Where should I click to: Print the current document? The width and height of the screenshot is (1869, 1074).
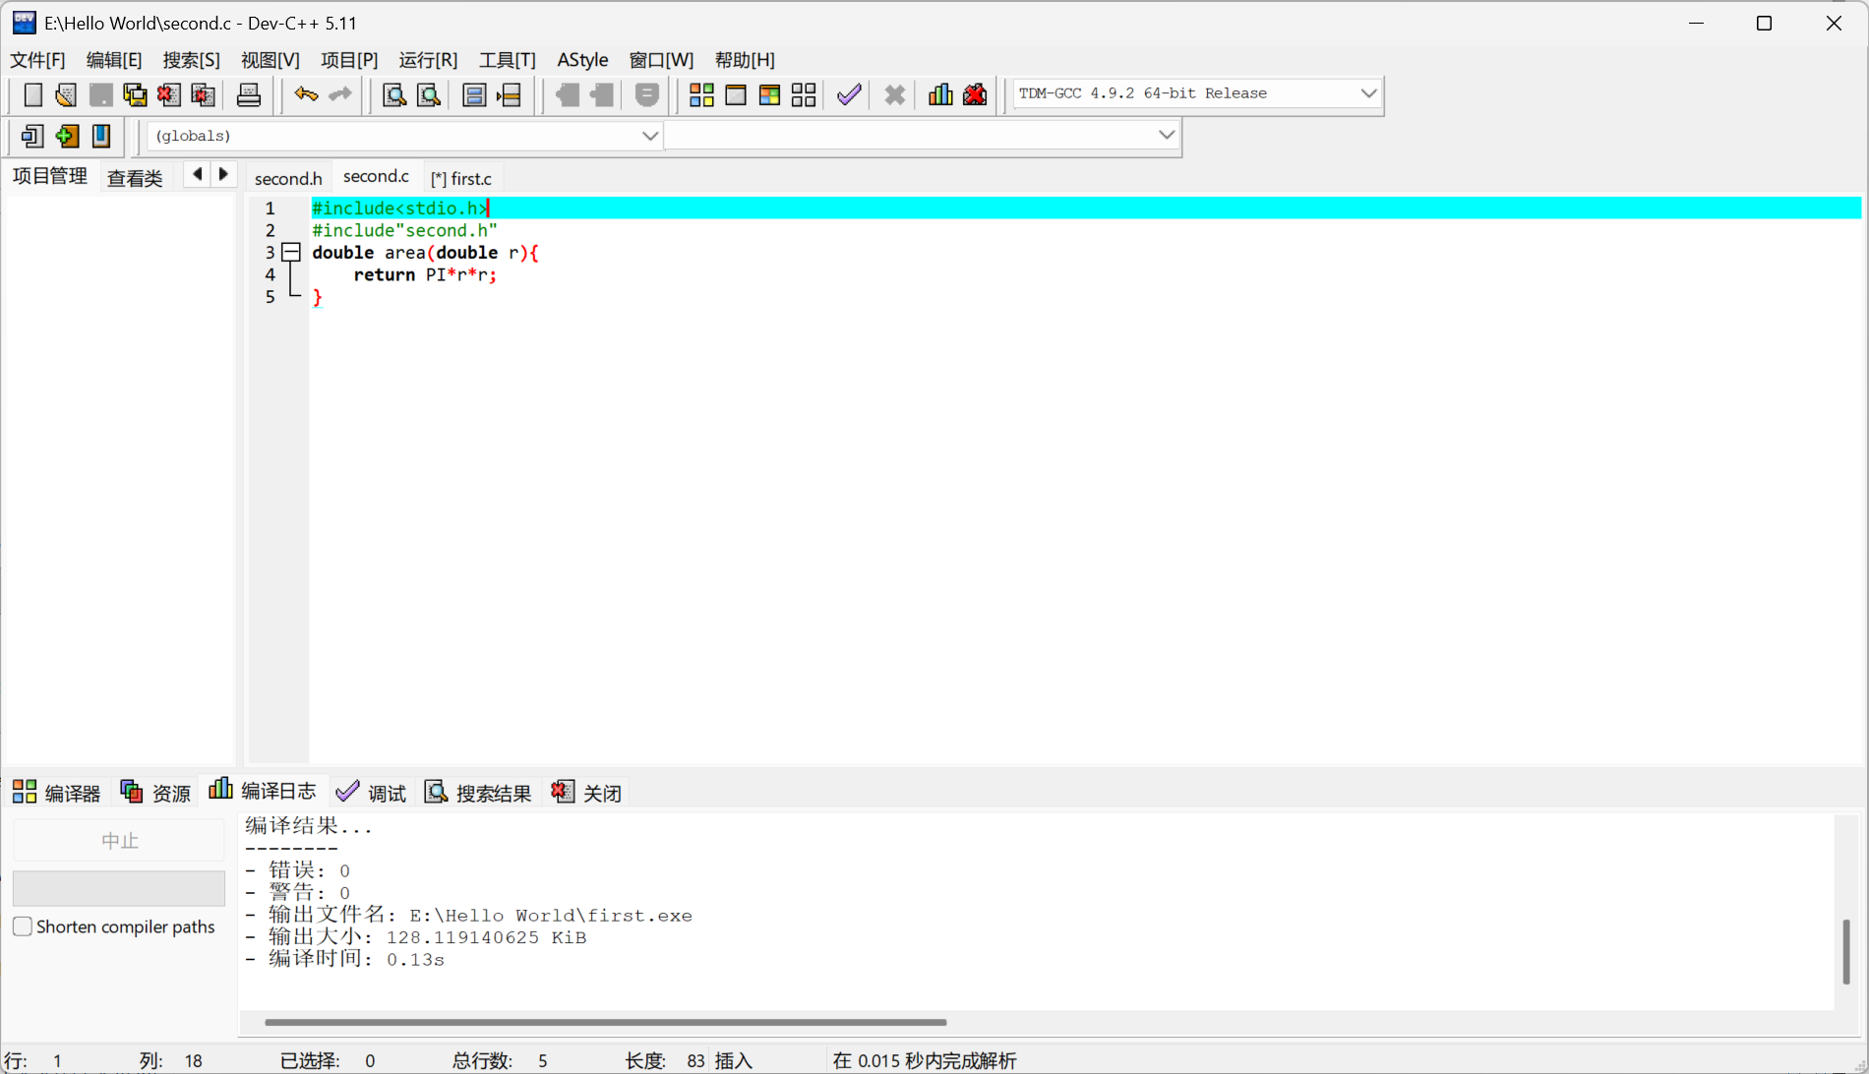click(248, 94)
